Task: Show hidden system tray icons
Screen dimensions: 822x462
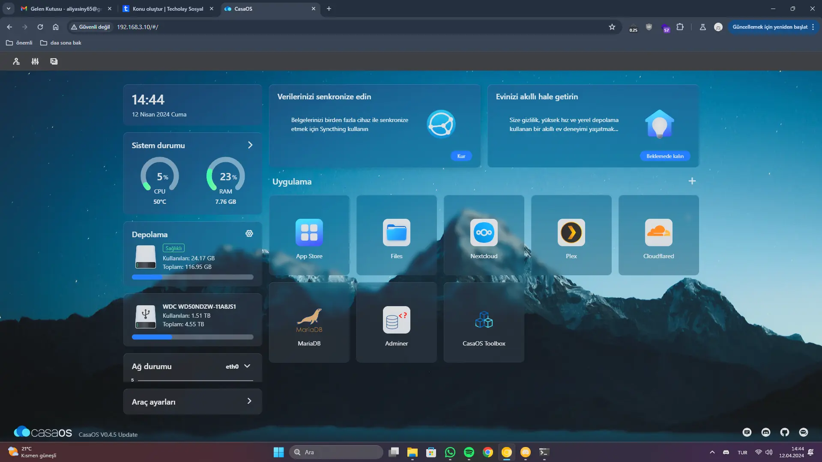Action: (712, 452)
